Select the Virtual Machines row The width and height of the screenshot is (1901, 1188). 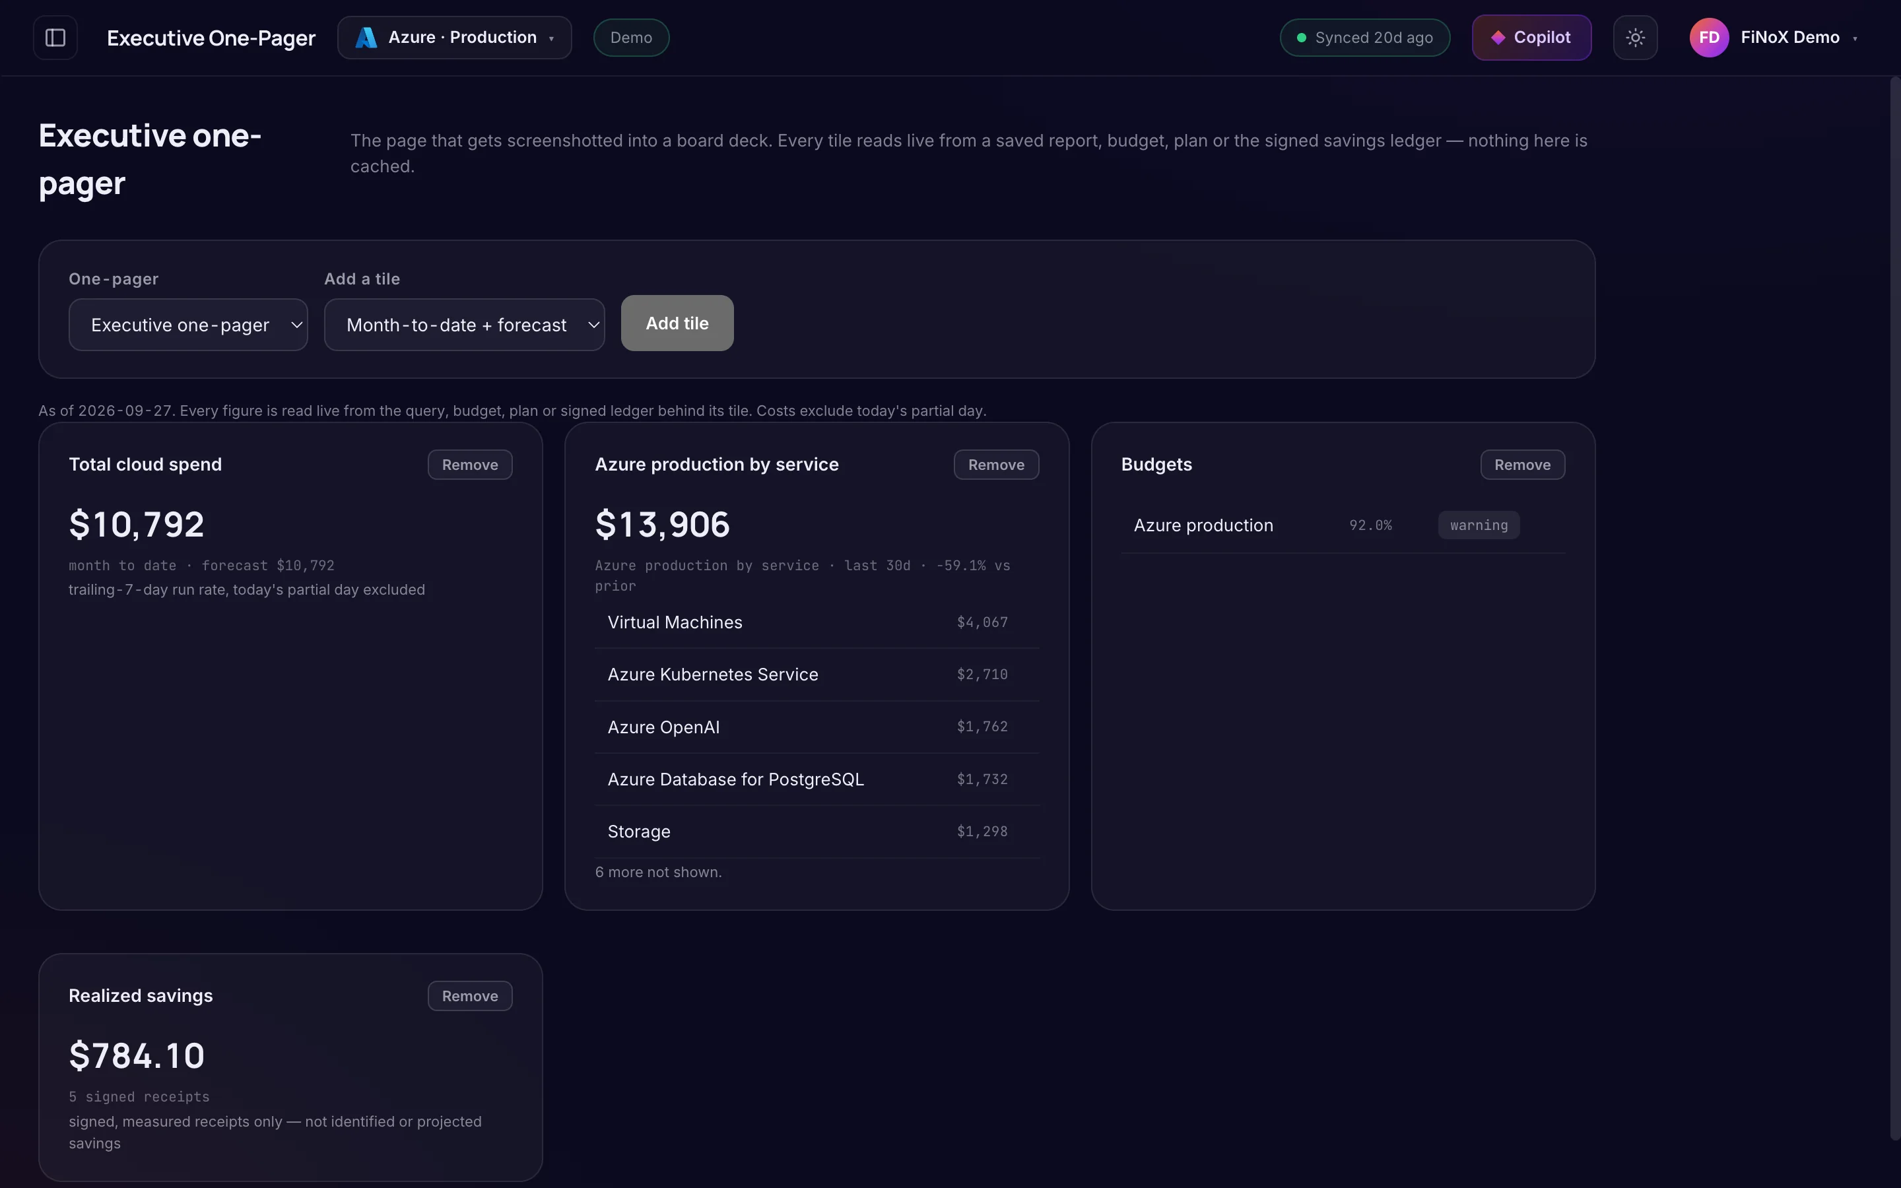pos(817,622)
